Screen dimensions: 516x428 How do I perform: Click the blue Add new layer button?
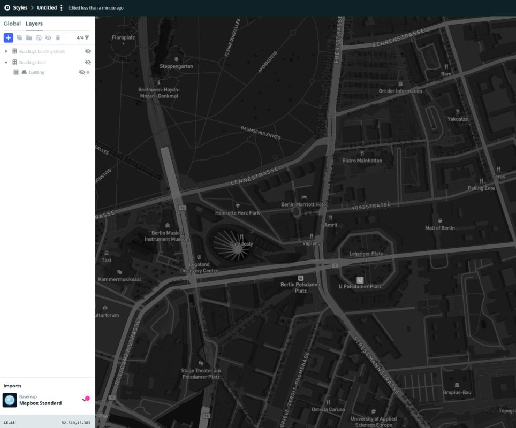pyautogui.click(x=8, y=37)
